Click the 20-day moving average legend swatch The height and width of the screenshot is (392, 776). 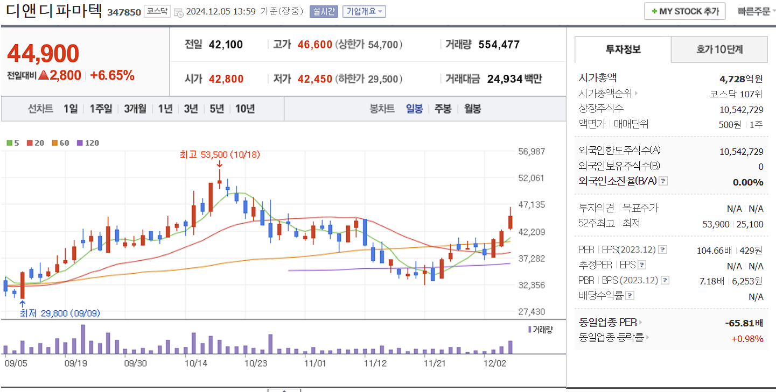pos(30,143)
